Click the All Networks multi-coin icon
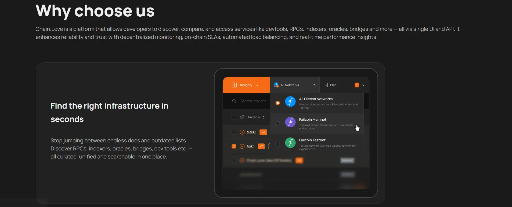 click(x=276, y=85)
